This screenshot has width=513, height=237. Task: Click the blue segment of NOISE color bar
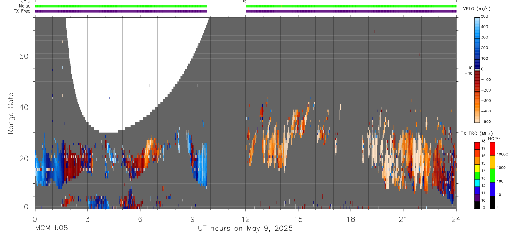point(492,189)
